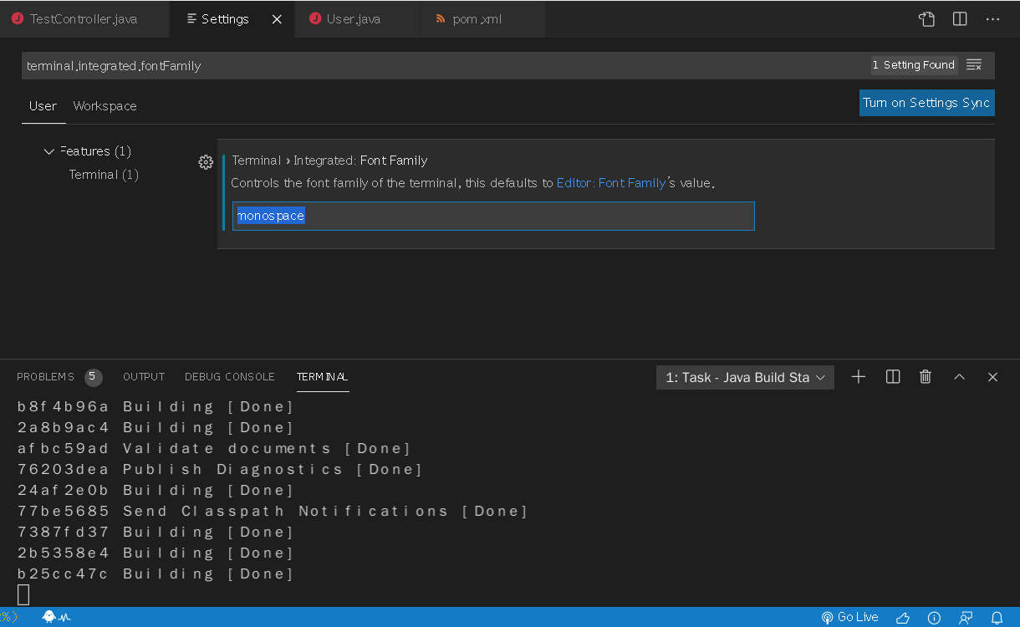Split the terminal pane
The image size is (1020, 627).
[892, 377]
